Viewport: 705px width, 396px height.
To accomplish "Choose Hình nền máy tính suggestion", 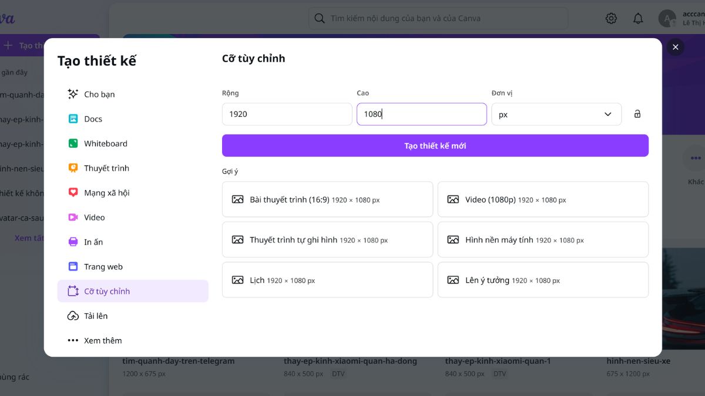I will click(x=543, y=239).
